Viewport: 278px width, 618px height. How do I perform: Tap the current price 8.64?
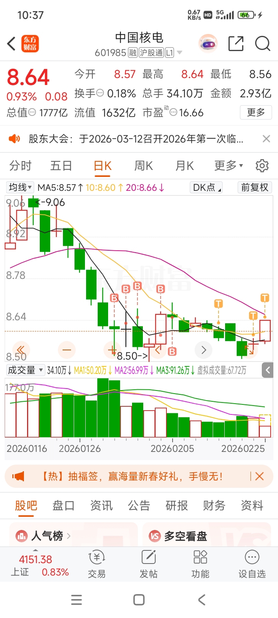28,77
